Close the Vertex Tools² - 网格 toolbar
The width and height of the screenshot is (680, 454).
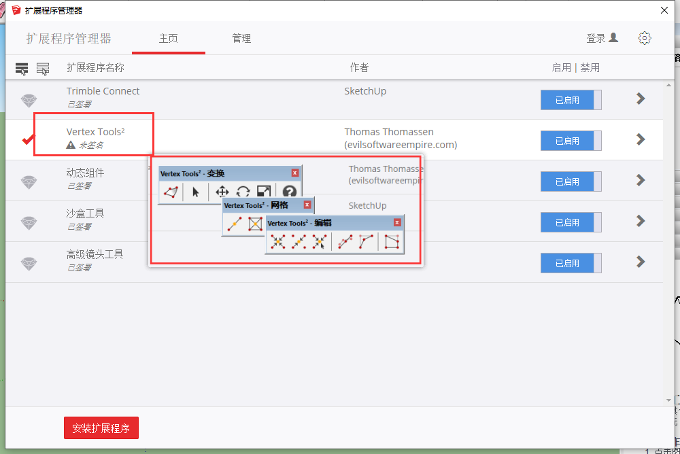click(307, 205)
